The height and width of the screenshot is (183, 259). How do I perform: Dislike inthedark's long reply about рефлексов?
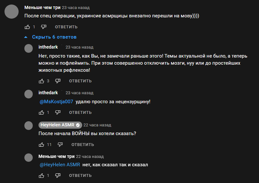58,81
